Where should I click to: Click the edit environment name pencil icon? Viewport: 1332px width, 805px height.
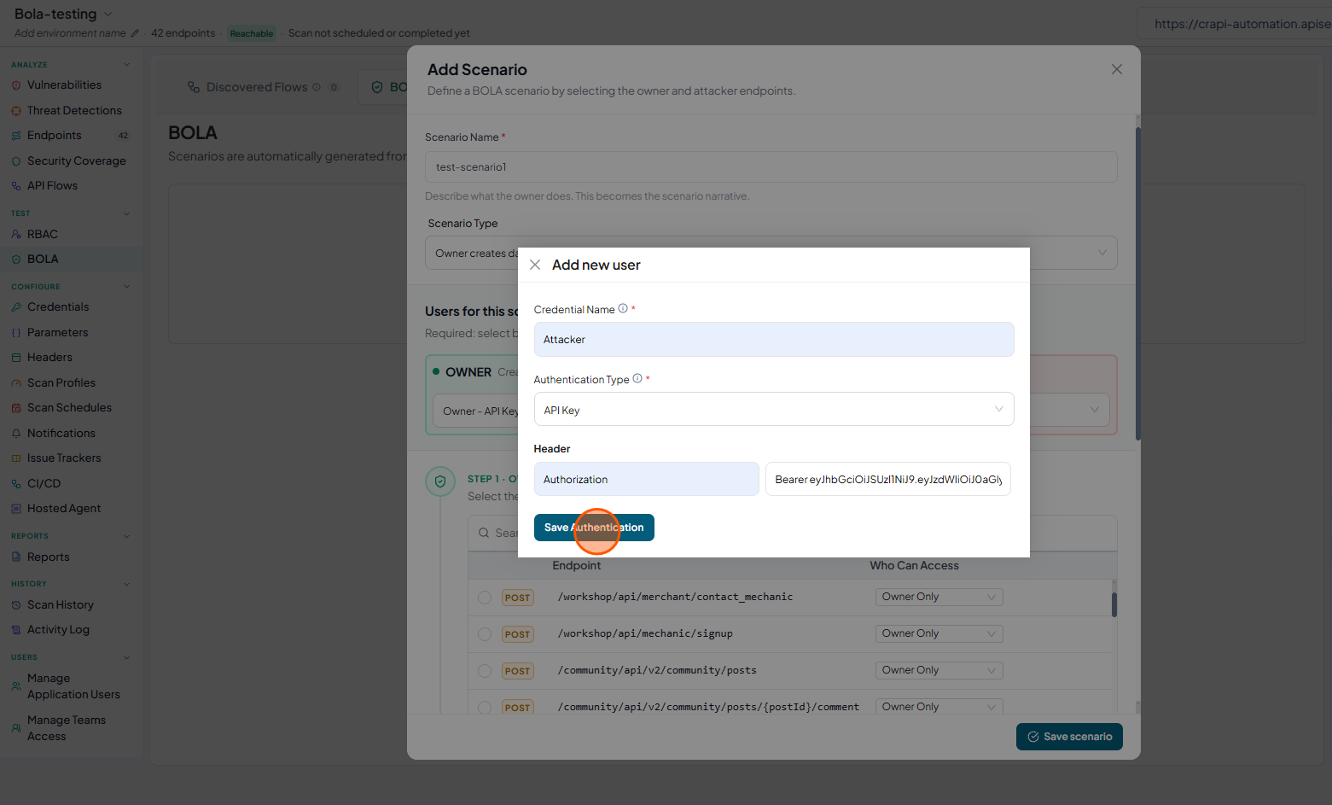[x=134, y=33]
